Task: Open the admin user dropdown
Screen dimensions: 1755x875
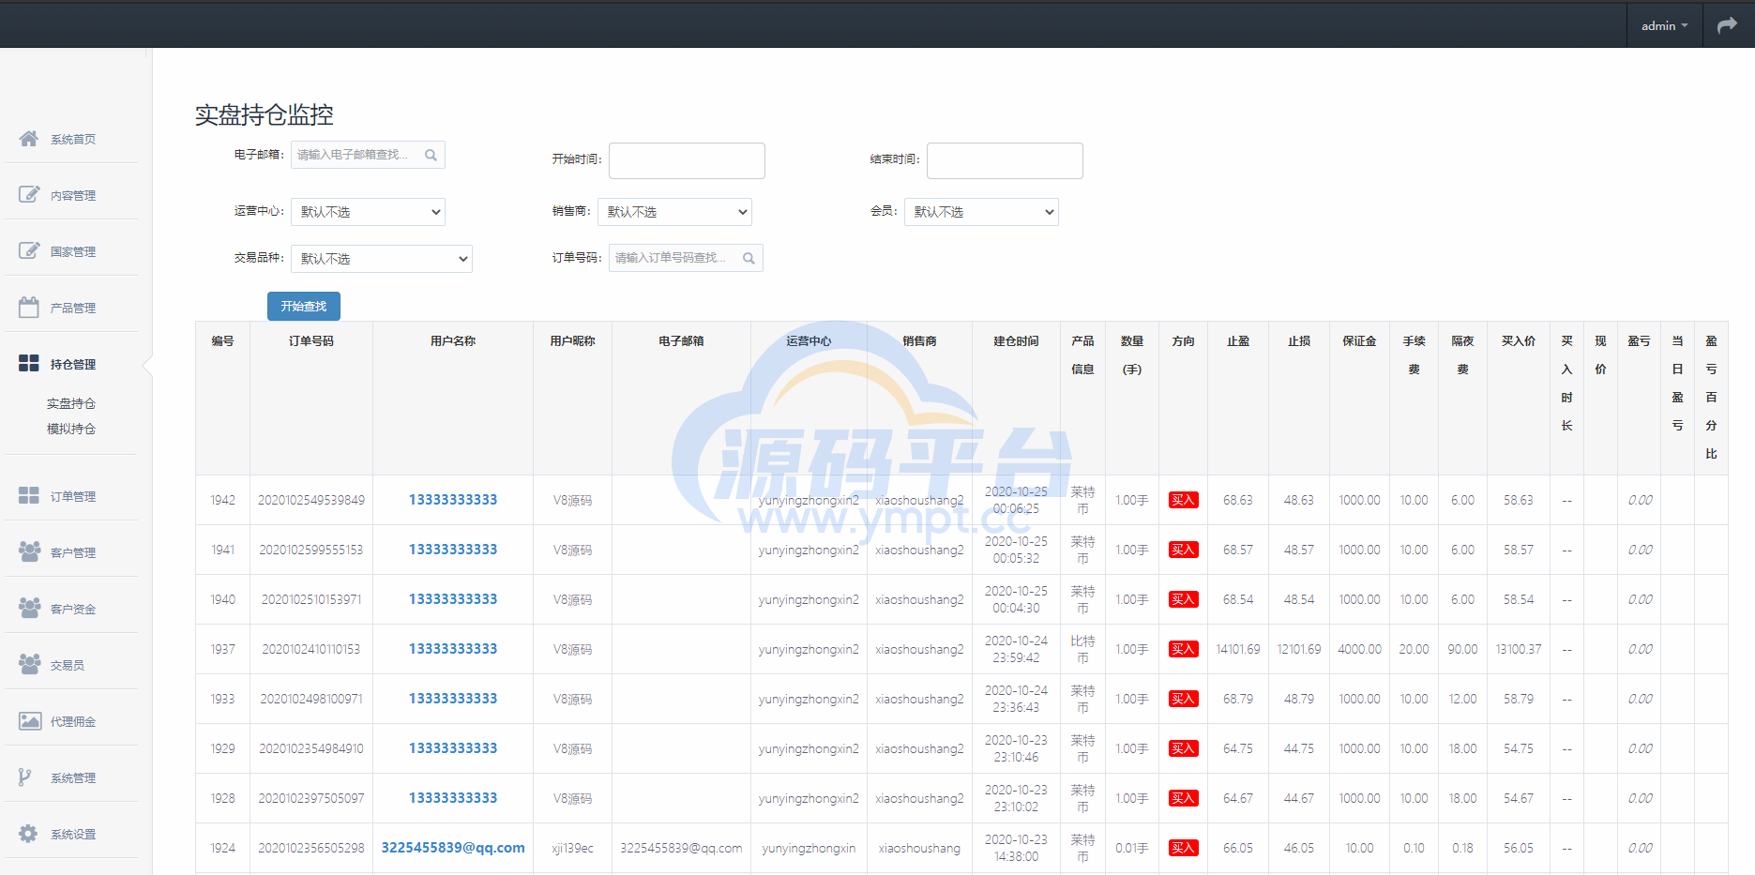Action: click(1664, 25)
